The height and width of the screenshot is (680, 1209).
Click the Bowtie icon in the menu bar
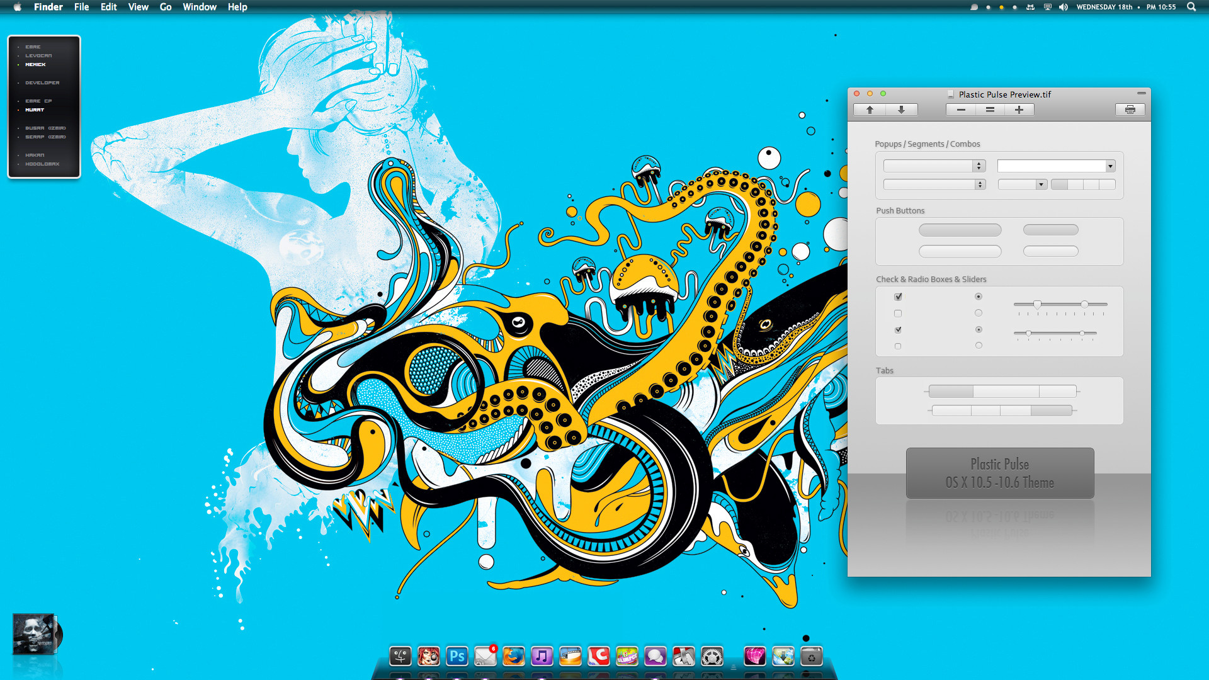point(1031,7)
